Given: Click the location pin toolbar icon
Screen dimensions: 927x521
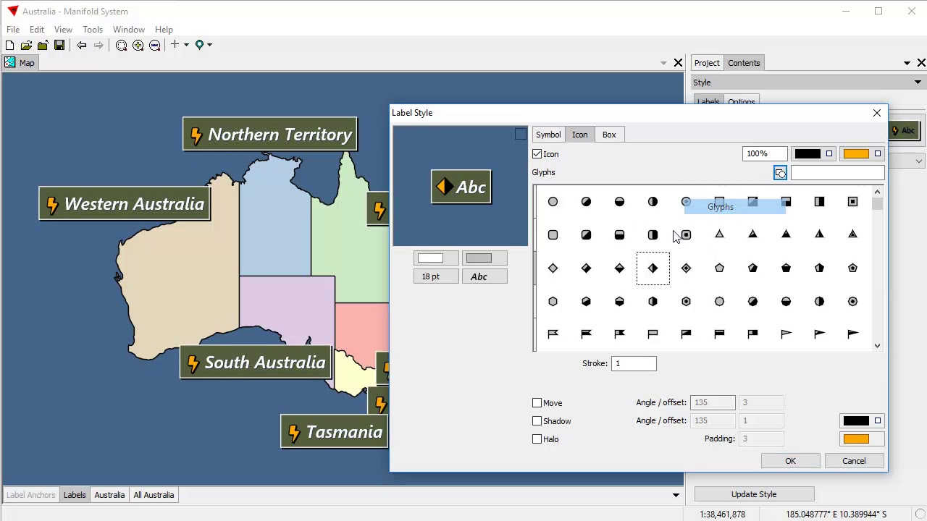Looking at the screenshot, I should click(x=200, y=45).
